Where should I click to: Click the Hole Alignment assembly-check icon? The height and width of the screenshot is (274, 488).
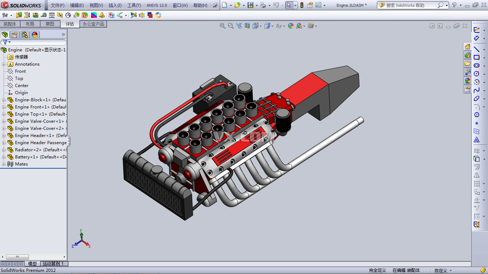tap(35, 15)
